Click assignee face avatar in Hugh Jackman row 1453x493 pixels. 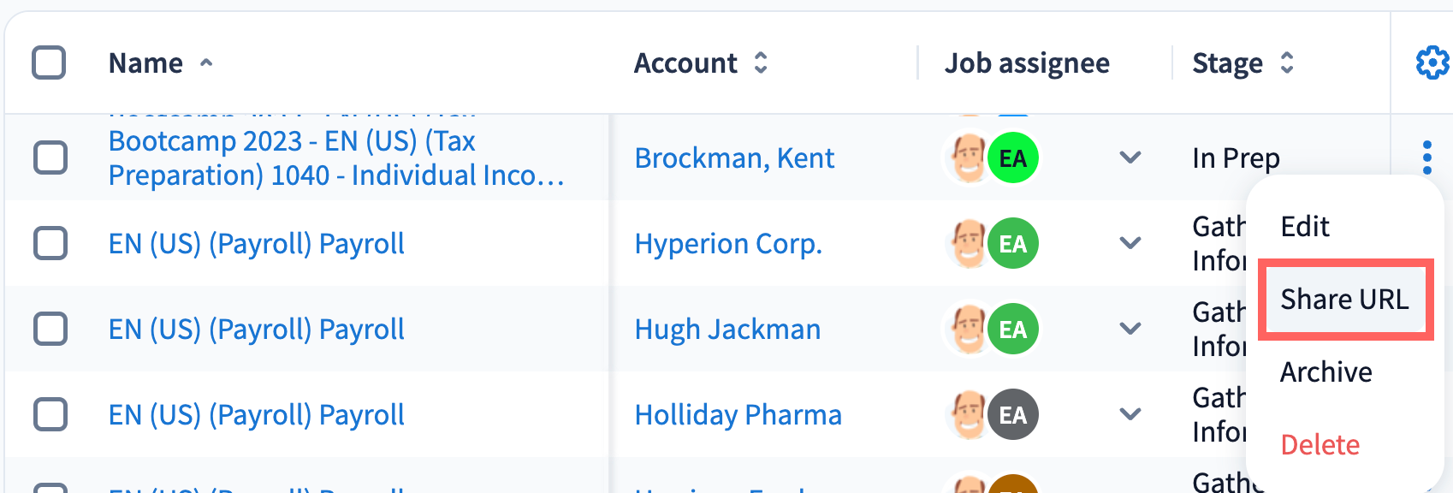tap(969, 330)
